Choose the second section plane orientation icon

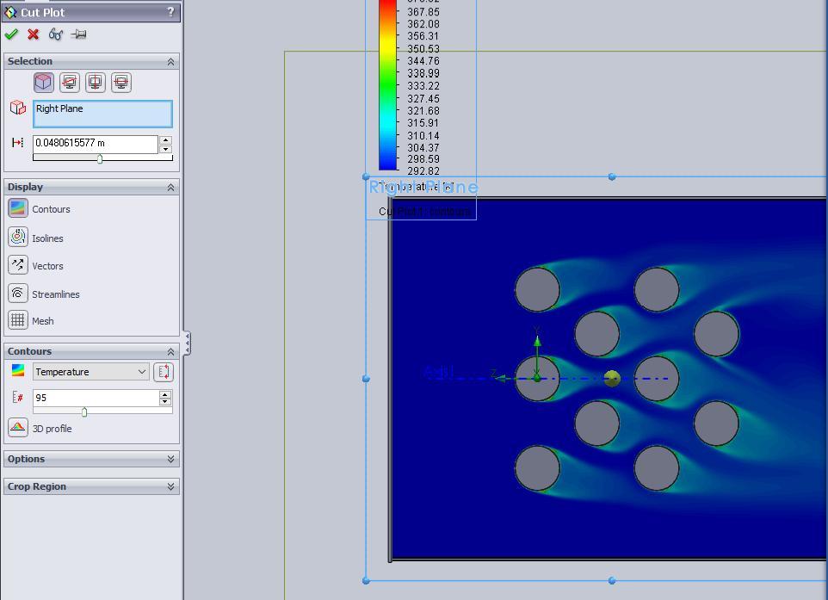coord(70,83)
